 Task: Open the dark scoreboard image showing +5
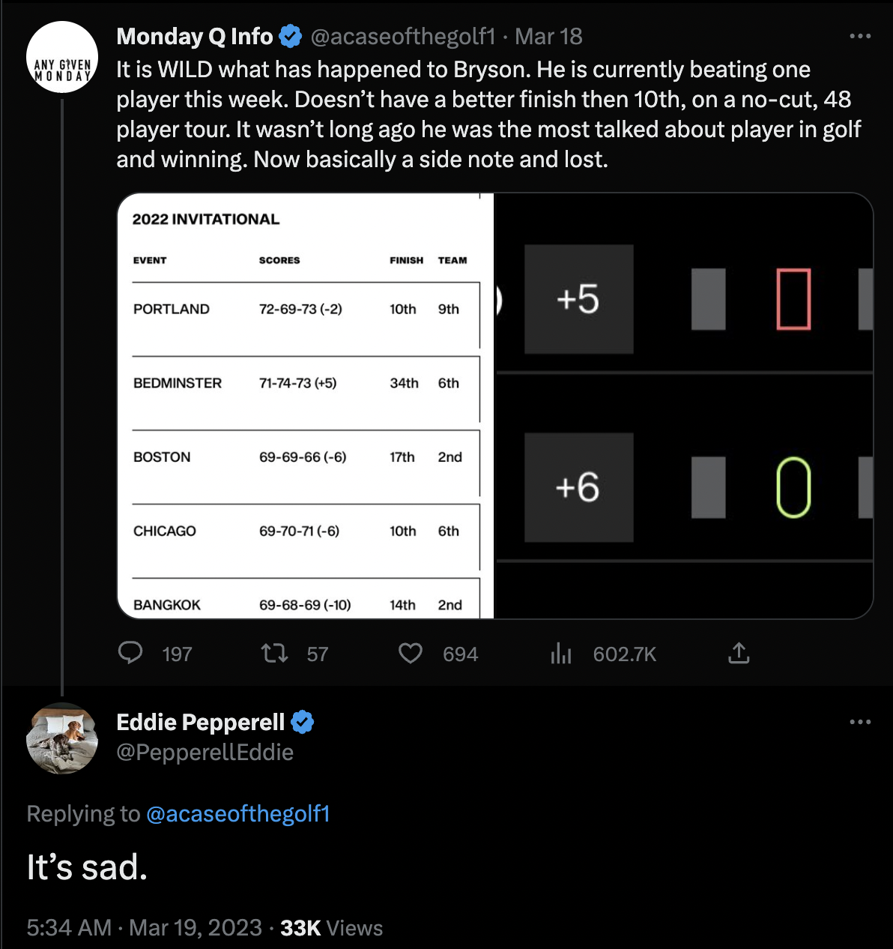tap(684, 406)
